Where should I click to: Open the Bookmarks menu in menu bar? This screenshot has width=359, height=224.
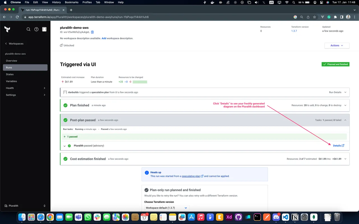pos(72,2)
